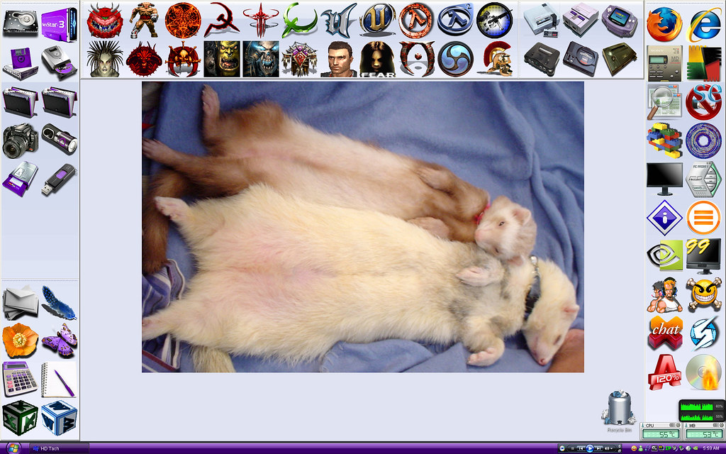The image size is (726, 454).
Task: Launch Unreal Tournament 2004 gold U icon
Action: coord(377,20)
